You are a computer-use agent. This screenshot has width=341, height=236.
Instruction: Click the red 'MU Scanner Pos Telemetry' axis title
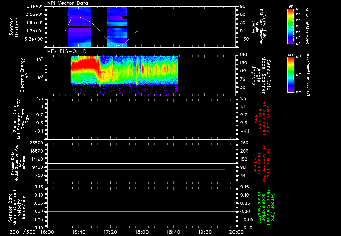[x=262, y=163]
